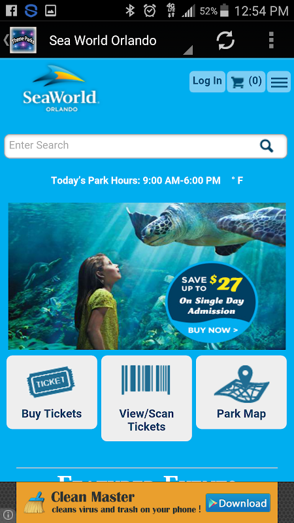Tap the ticket icon for Buy Tickets
This screenshot has height=523, width=294.
pyautogui.click(x=51, y=382)
